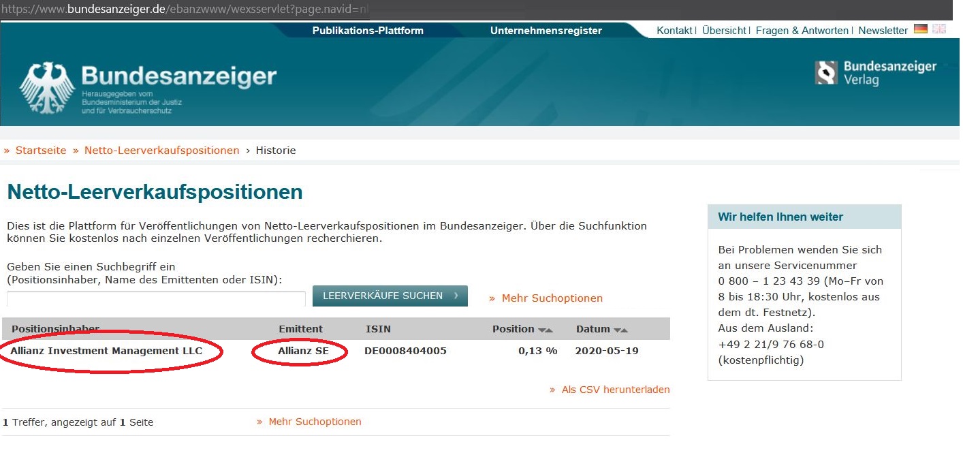Open the Unternehmensregister tab

click(546, 30)
